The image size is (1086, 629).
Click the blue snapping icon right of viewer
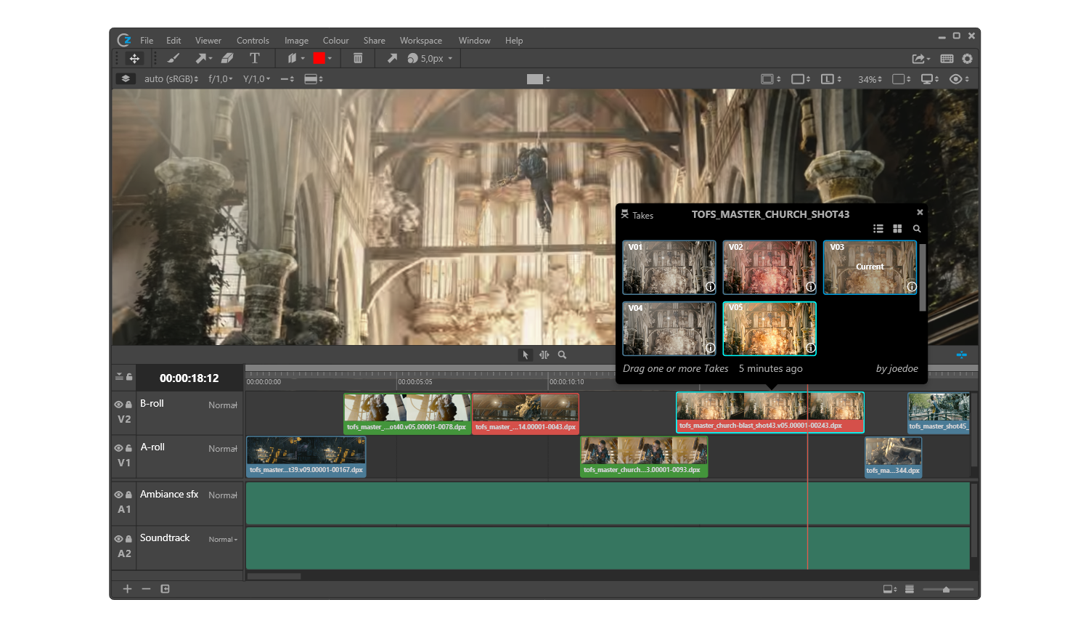961,355
